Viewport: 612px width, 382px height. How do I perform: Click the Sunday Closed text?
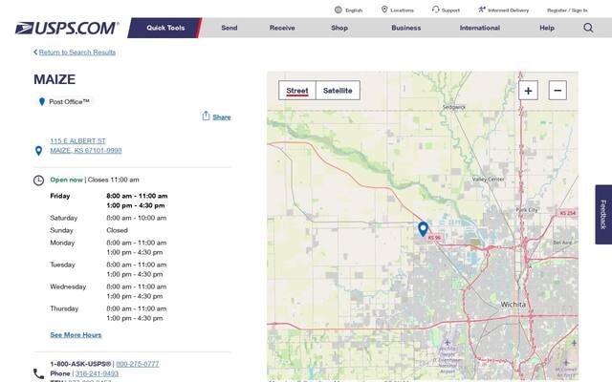click(117, 230)
